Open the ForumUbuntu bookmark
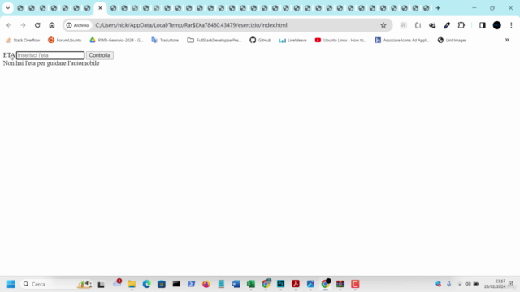 (65, 40)
